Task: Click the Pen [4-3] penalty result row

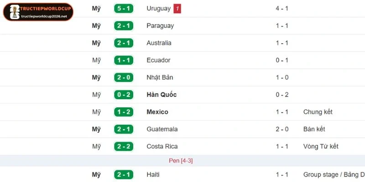Action: 181,161
